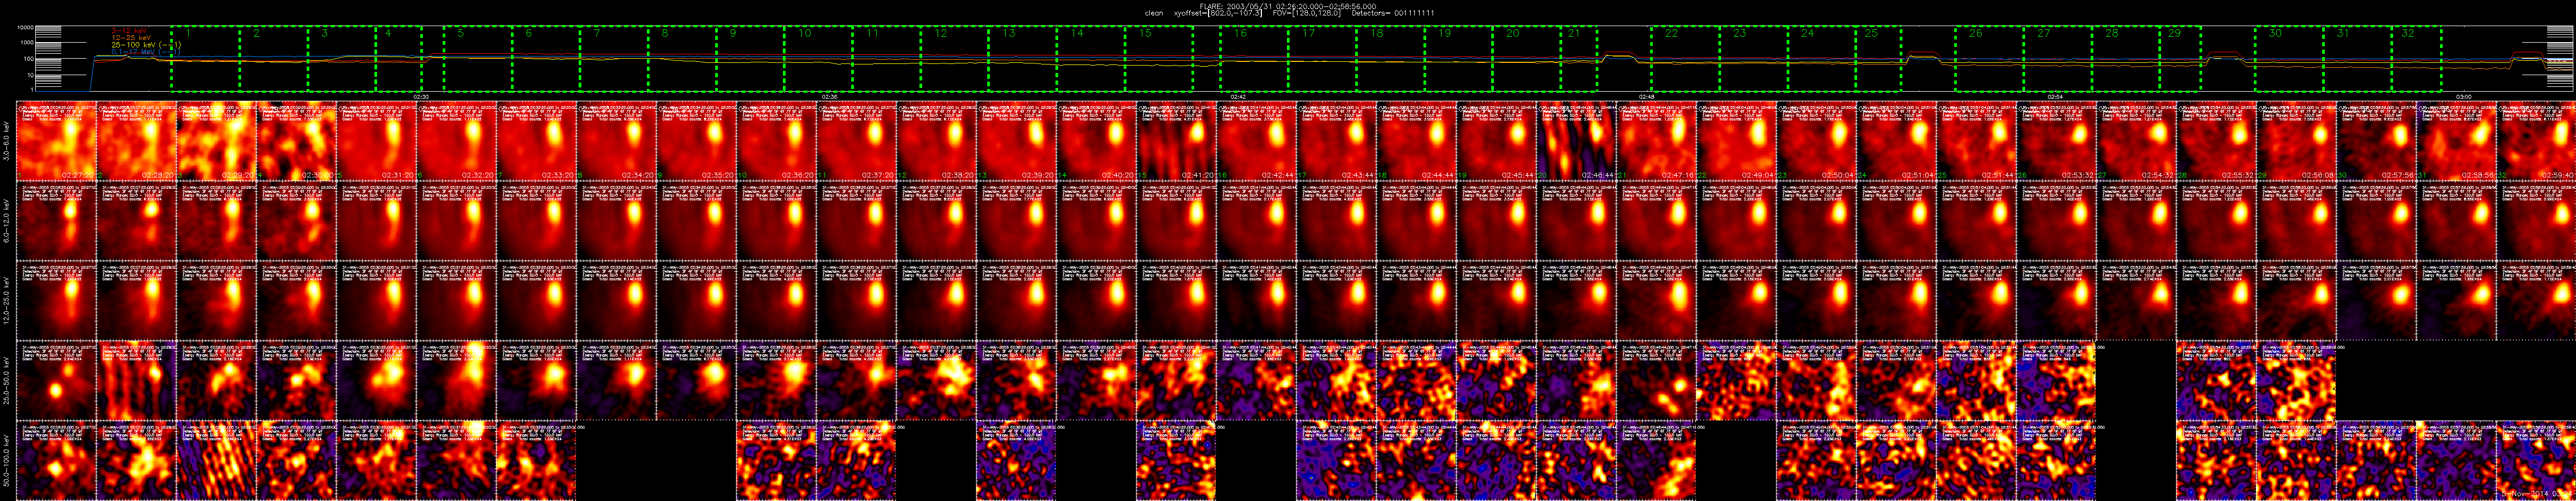Open first image of the 50.0-100.0 keV row
This screenshot has width=2576, height=501.
tap(57, 462)
